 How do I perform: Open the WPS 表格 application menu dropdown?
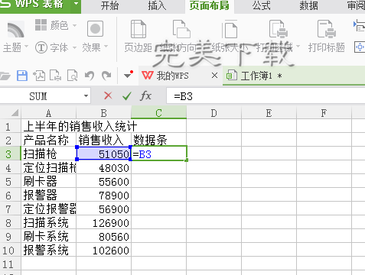(x=76, y=4)
